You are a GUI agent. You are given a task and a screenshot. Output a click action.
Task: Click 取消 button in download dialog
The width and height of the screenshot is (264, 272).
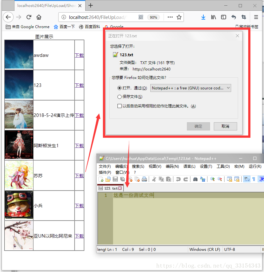click(x=225, y=126)
